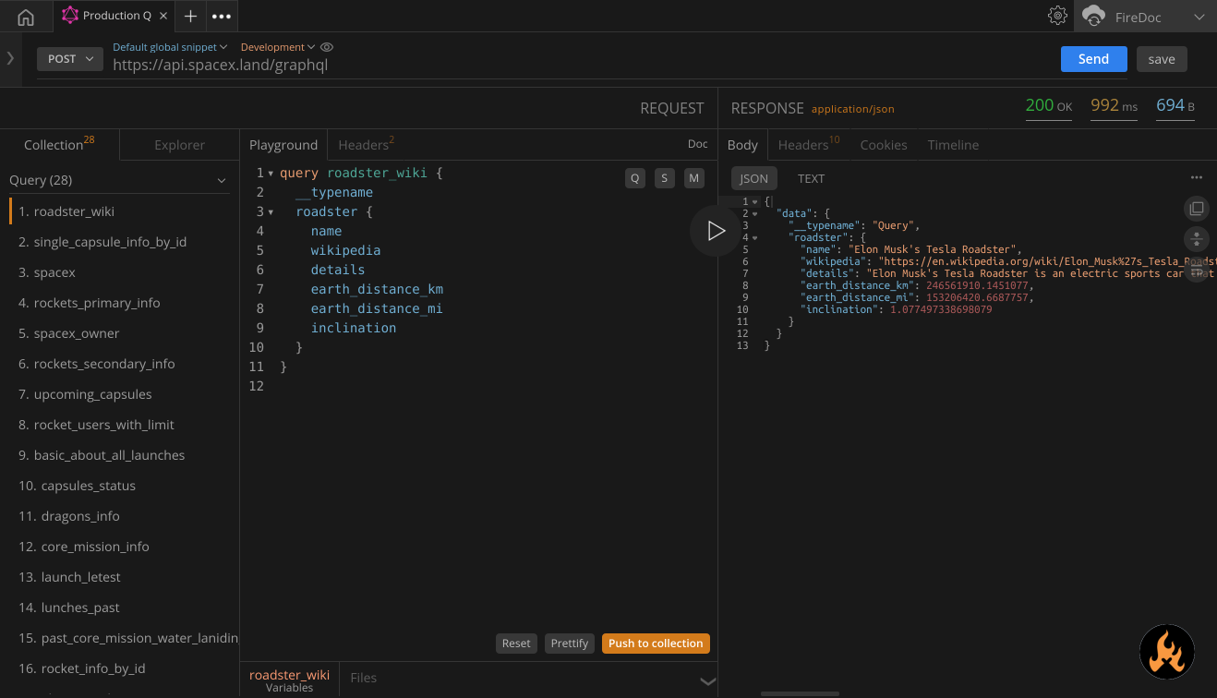
Task: Send the request
Action: (x=1093, y=59)
